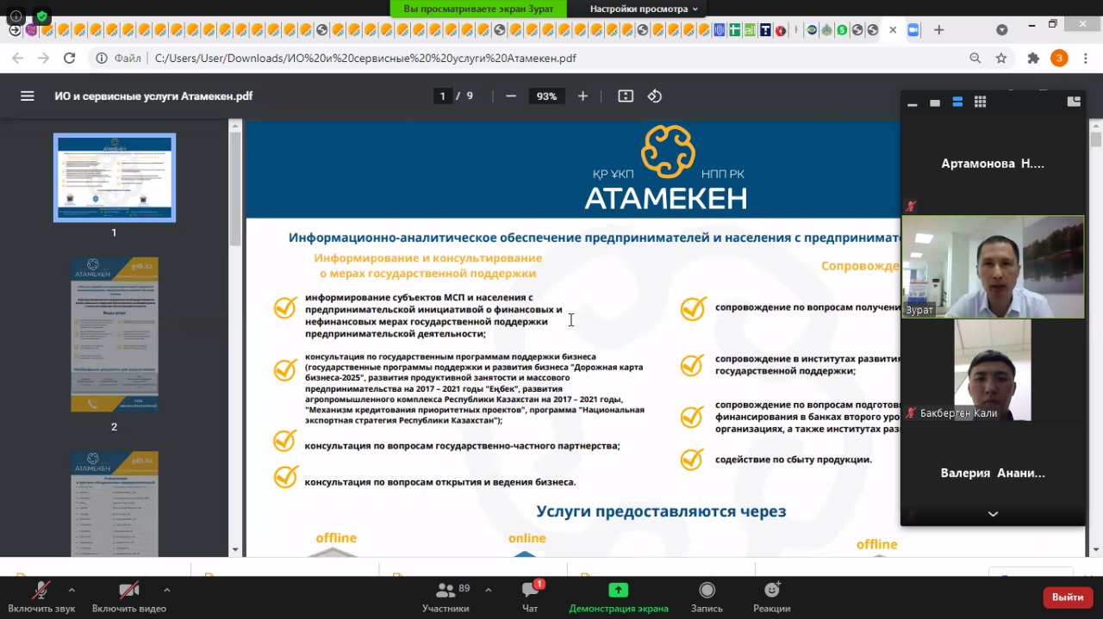This screenshot has height=619, width=1103.
Task: Open PDF page 3 thumbnail
Action: [x=115, y=504]
